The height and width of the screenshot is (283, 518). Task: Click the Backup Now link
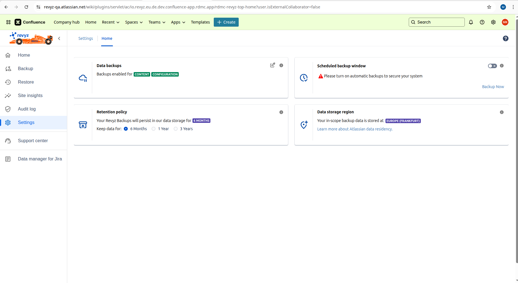pyautogui.click(x=493, y=87)
